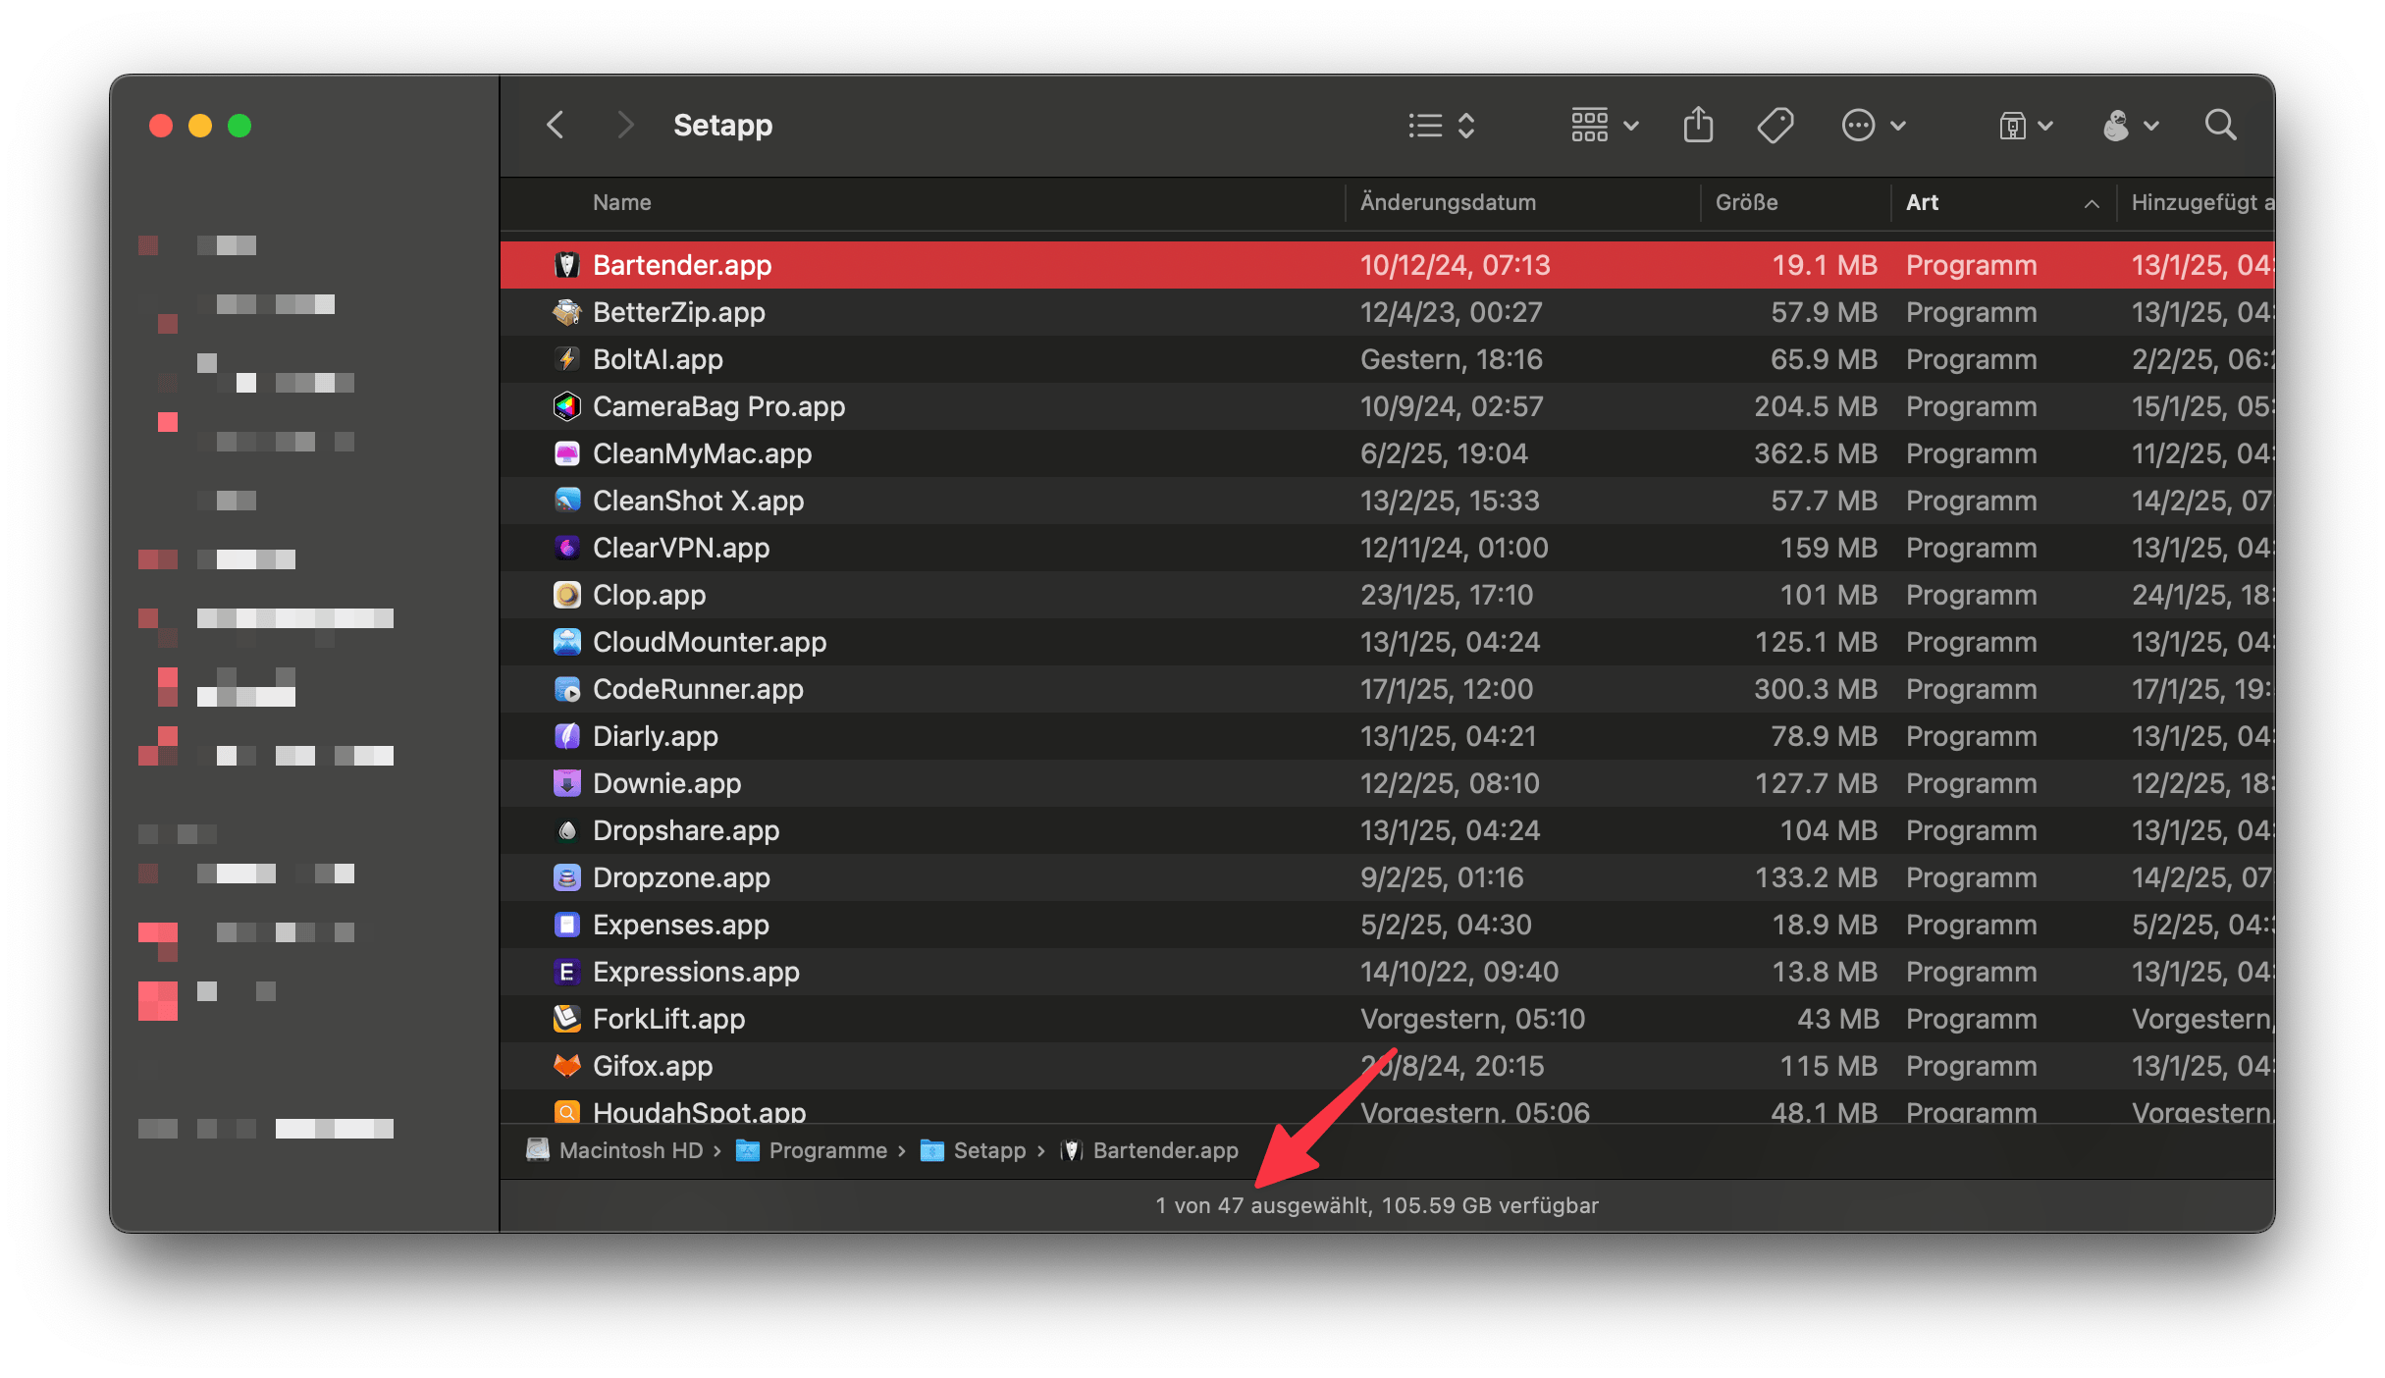This screenshot has height=1378, width=2385.
Task: Select the Bartender.app icon
Action: [x=567, y=265]
